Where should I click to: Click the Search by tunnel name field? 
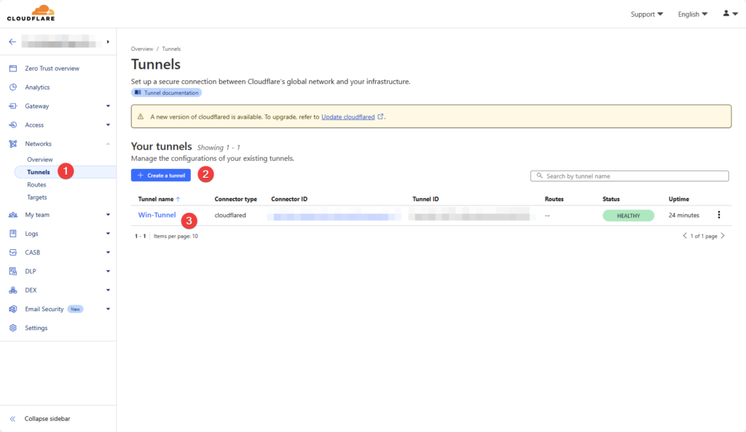[629, 176]
